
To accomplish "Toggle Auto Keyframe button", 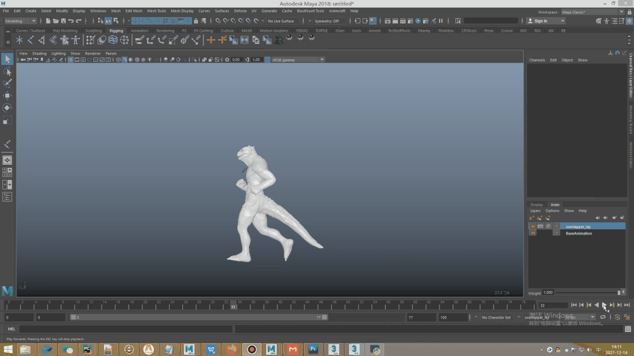I will tap(618, 317).
